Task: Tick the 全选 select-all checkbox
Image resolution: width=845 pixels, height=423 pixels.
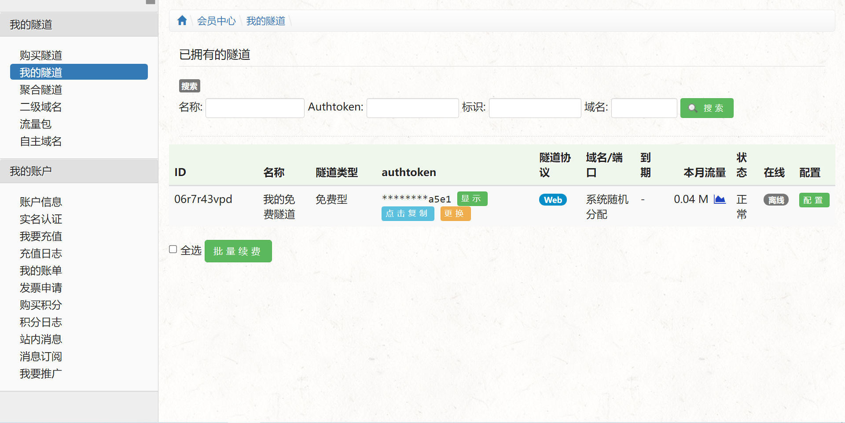Action: (x=173, y=249)
